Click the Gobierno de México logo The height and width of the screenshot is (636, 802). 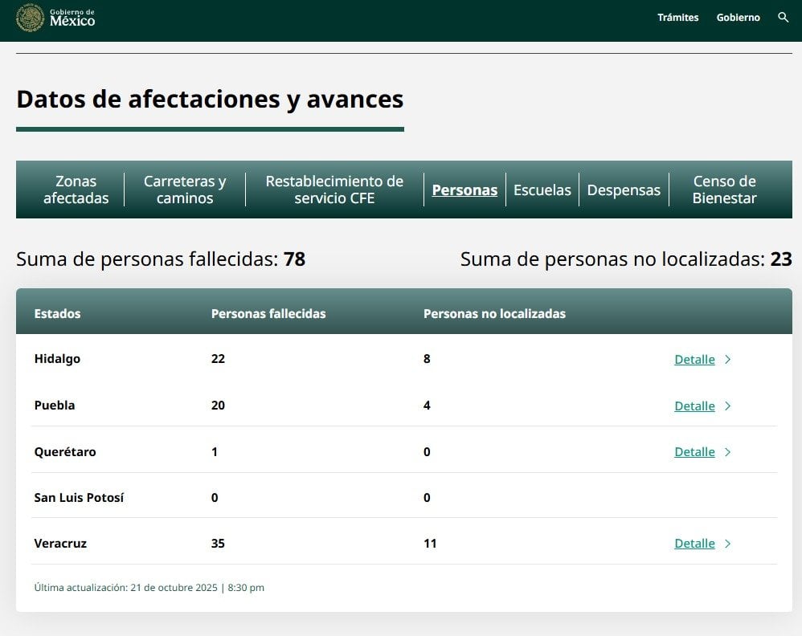point(56,18)
